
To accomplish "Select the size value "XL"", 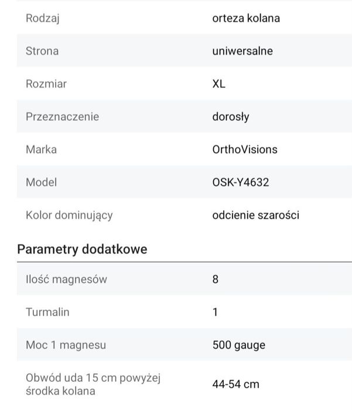I will pos(219,84).
